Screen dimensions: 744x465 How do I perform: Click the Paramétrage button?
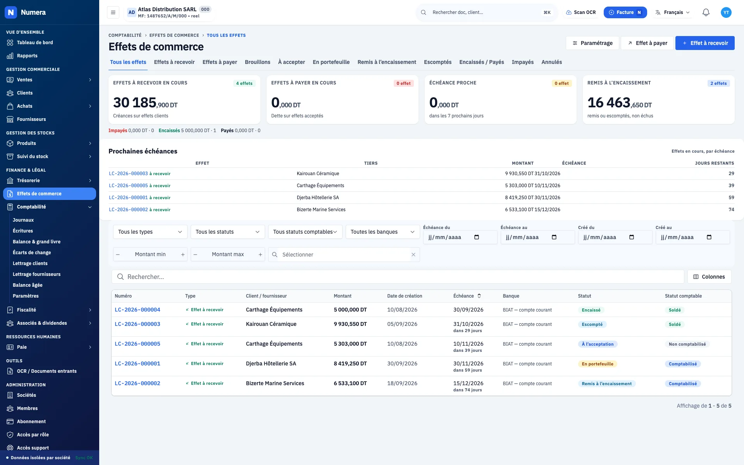(592, 43)
